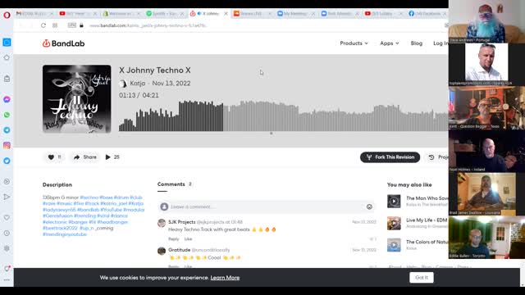The image size is (525, 295).
Task: Switch to the SoundCloud browser tab
Action: pos(253,14)
